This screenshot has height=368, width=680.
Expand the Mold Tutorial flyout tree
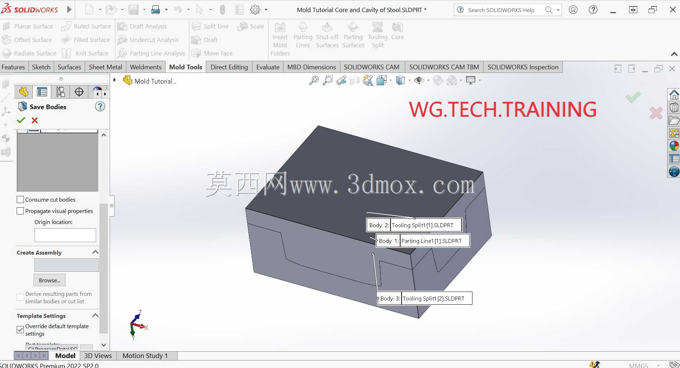[115, 80]
